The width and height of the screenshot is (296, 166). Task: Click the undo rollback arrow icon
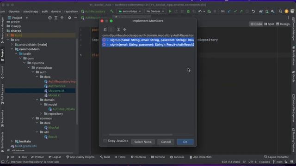point(253,11)
